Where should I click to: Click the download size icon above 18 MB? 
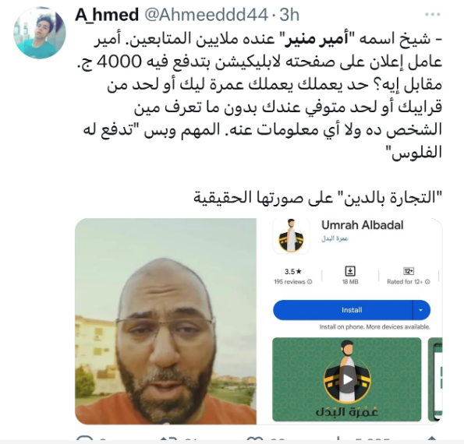pyautogui.click(x=350, y=271)
